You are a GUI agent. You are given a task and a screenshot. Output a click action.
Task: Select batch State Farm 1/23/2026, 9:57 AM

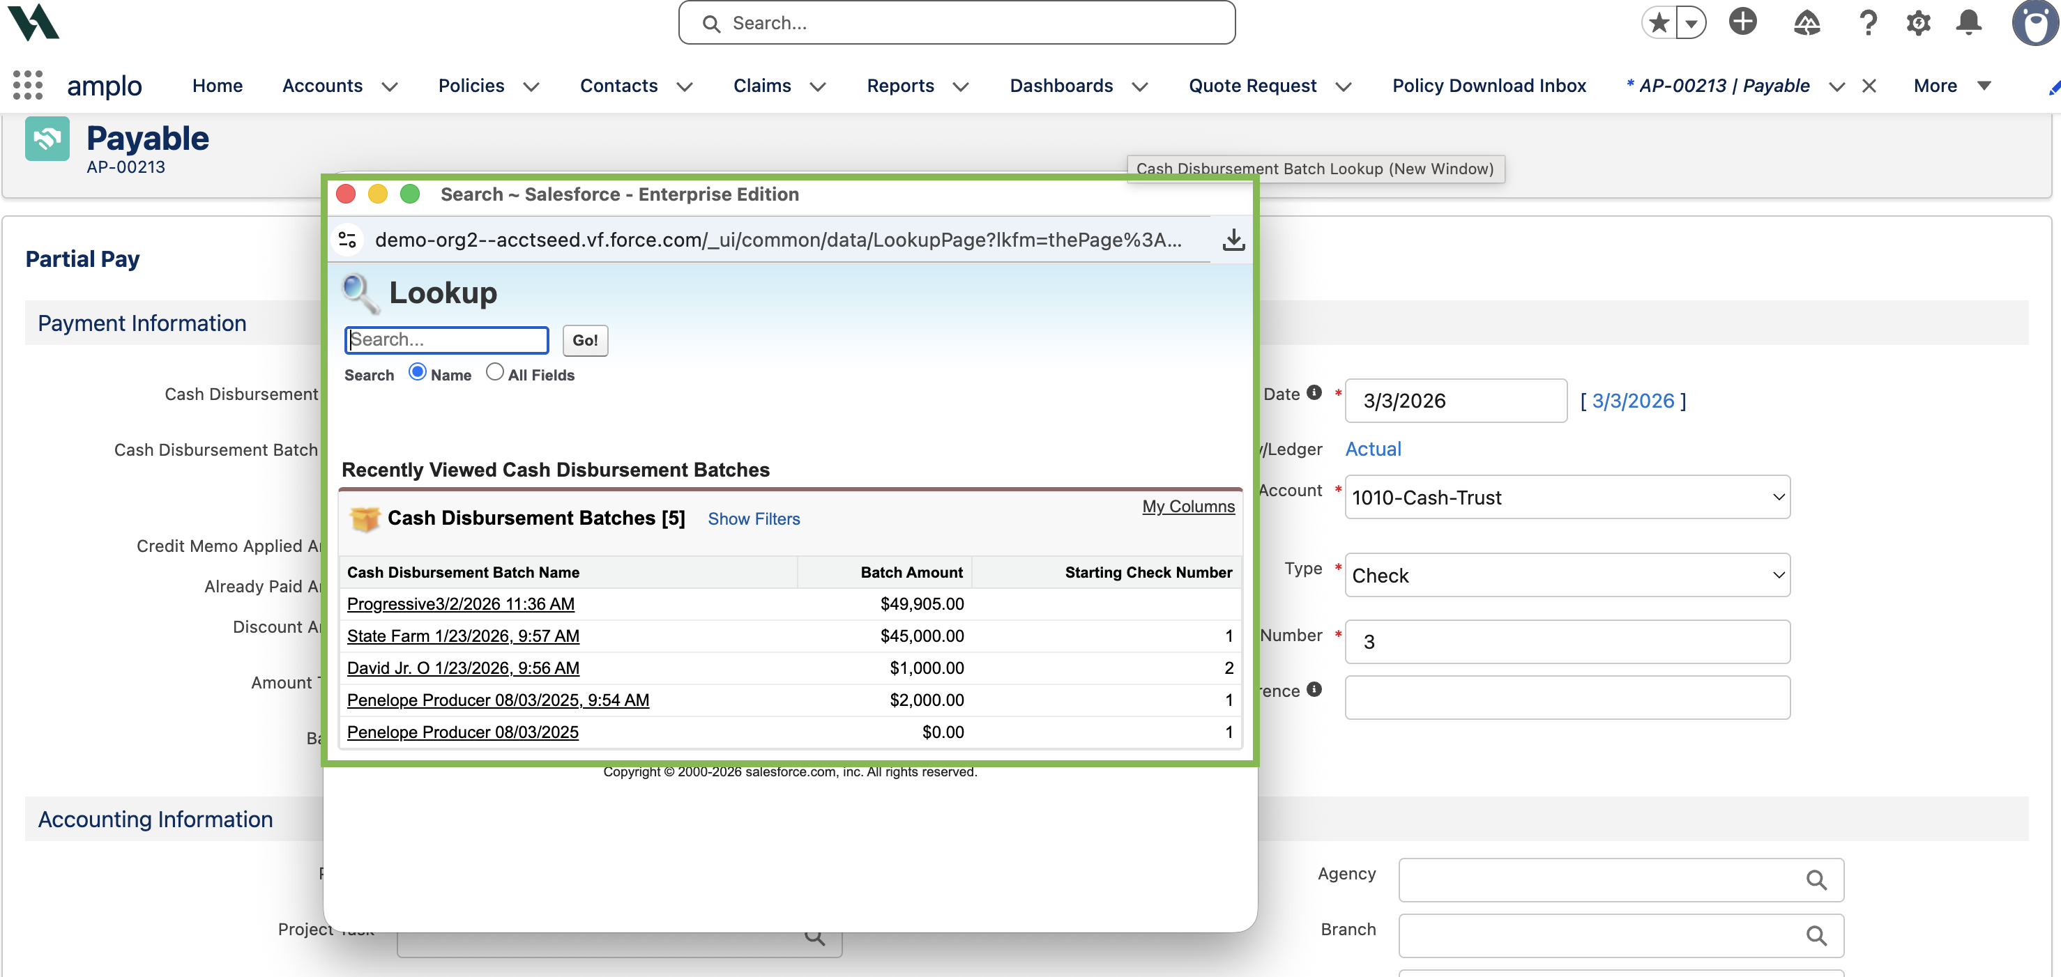[x=463, y=636]
